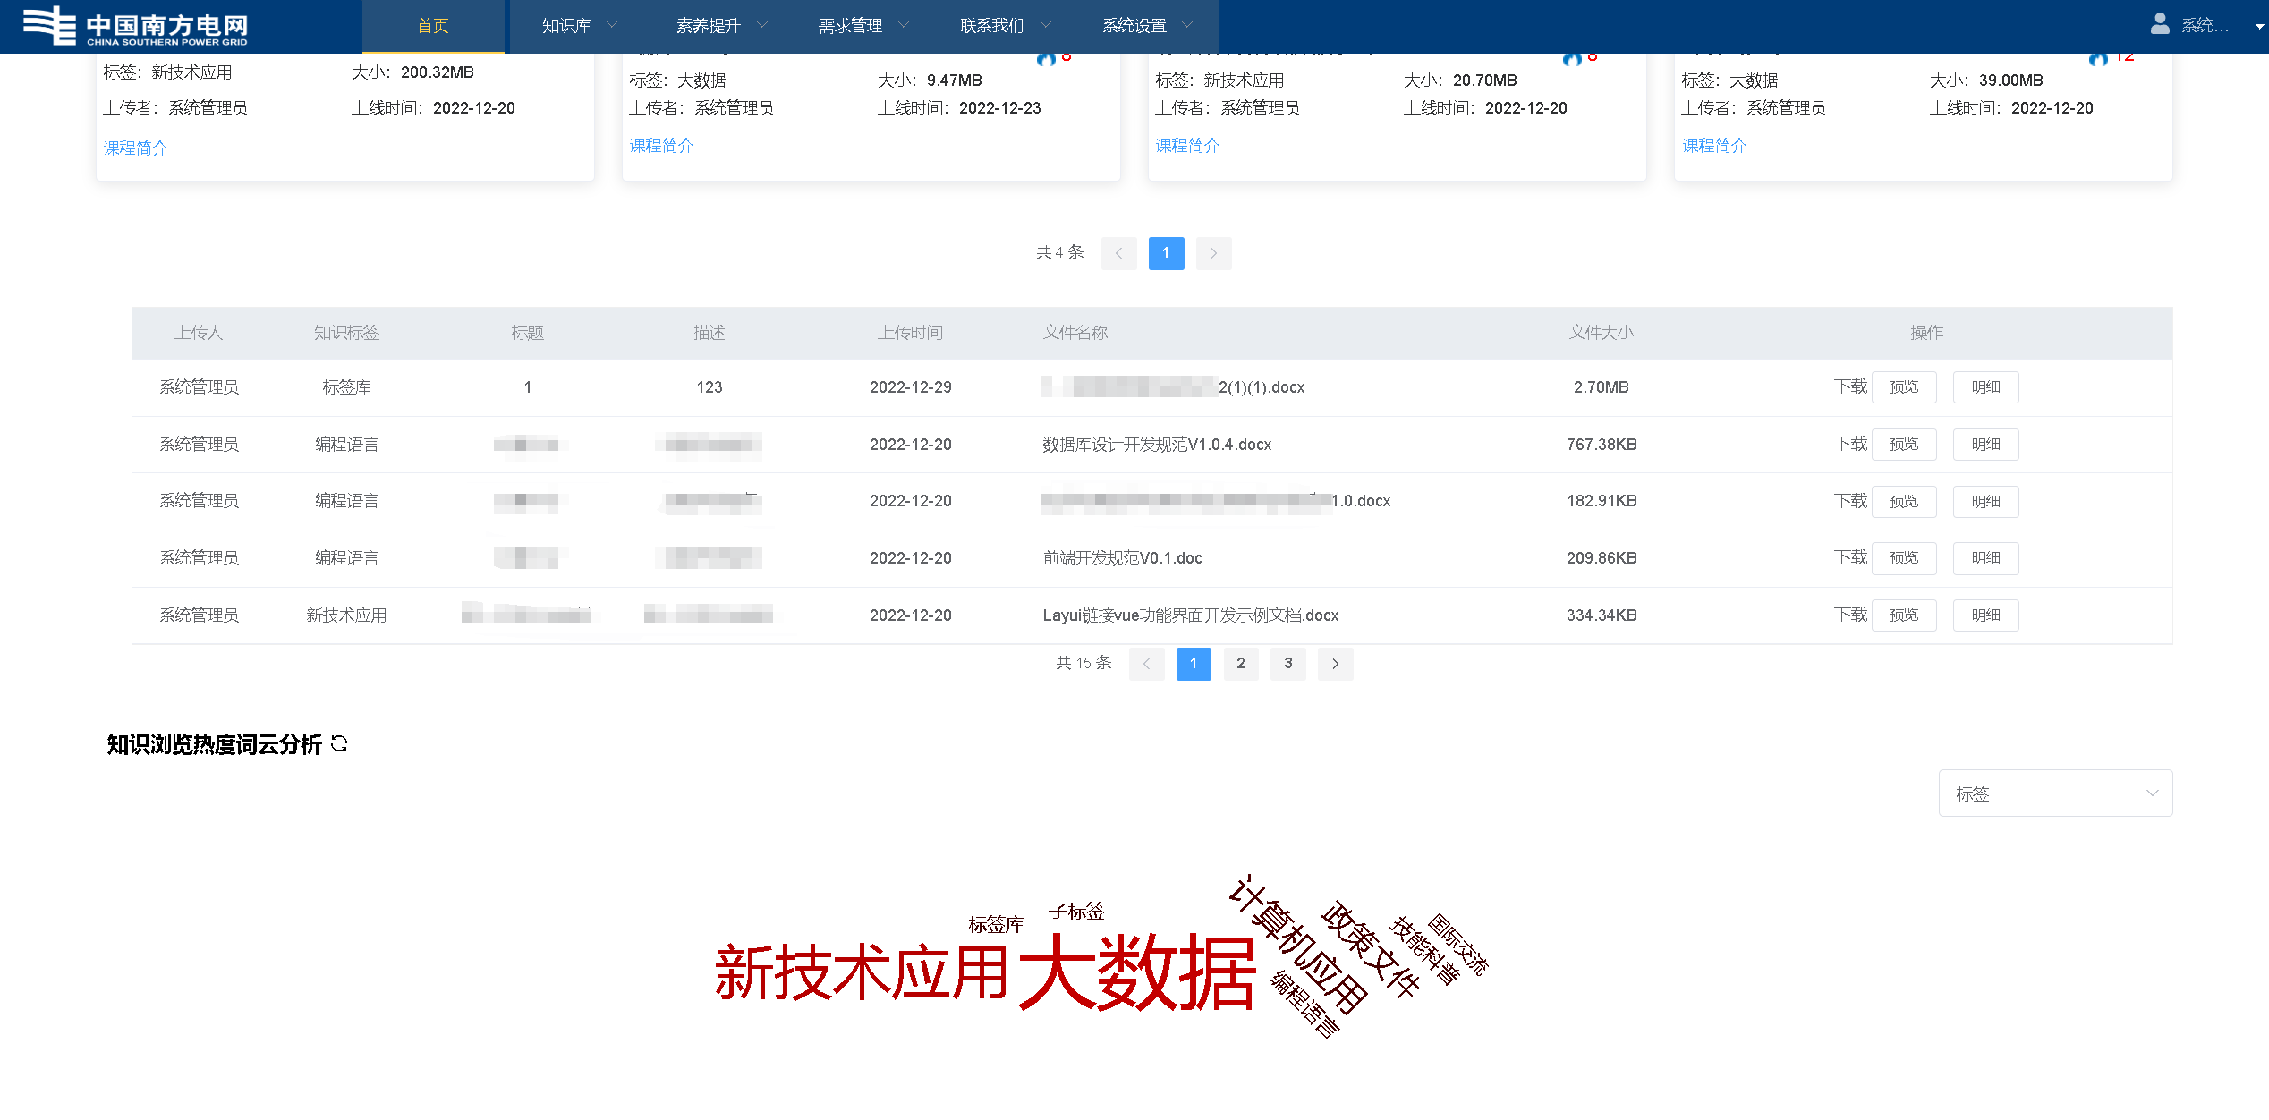Preview 前端开发规范V0.1.doc
This screenshot has width=2269, height=1120.
pyautogui.click(x=1904, y=558)
